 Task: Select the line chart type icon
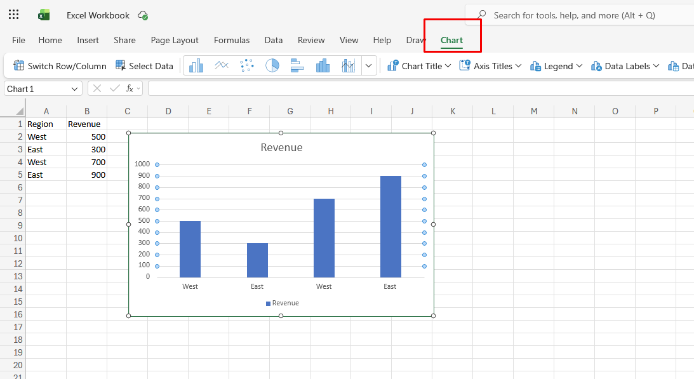click(222, 66)
